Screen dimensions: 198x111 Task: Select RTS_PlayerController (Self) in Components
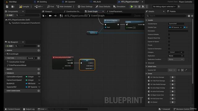tap(19, 20)
